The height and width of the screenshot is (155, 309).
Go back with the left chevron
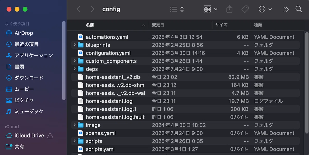[78, 9]
